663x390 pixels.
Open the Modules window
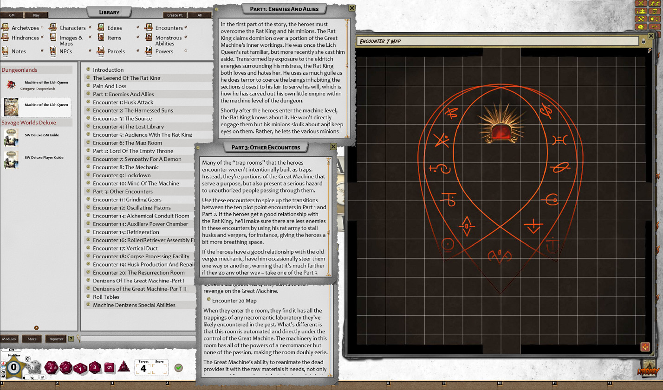click(x=9, y=339)
